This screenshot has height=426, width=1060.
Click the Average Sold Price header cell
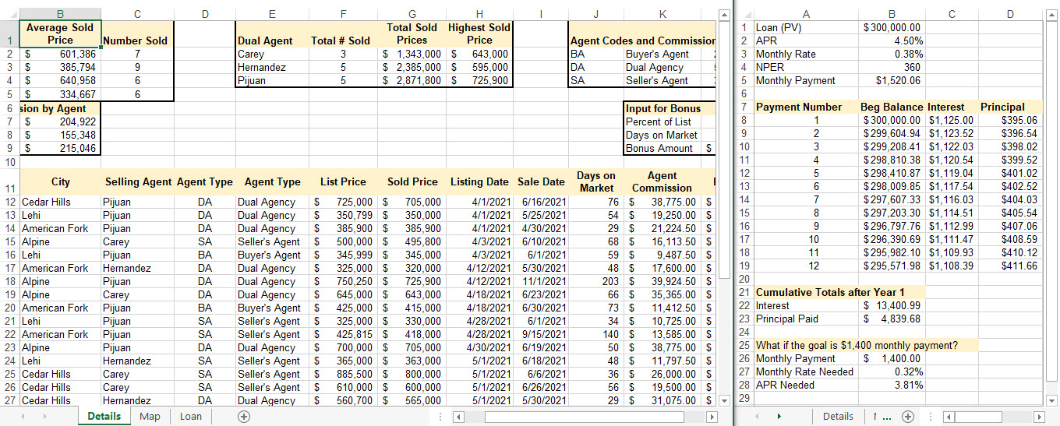[x=60, y=33]
